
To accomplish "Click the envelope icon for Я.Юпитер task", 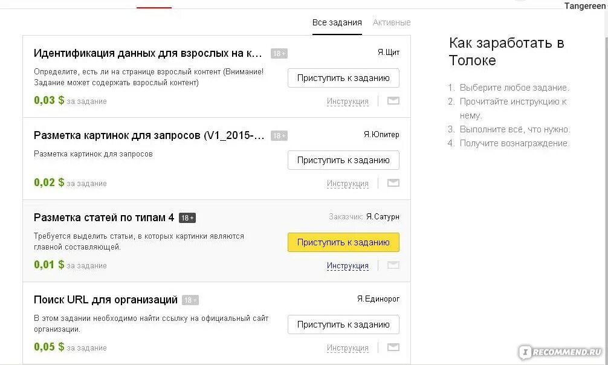I will pyautogui.click(x=393, y=183).
